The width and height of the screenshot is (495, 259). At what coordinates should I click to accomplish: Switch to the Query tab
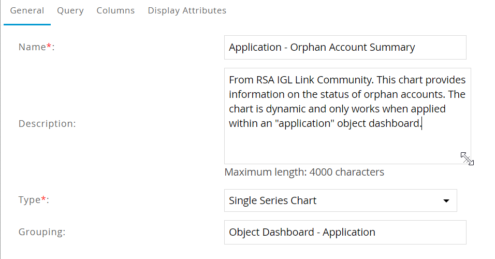click(70, 10)
